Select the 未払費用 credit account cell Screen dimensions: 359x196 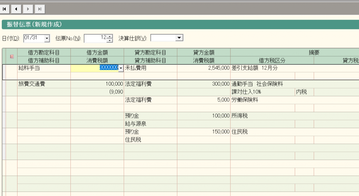click(x=150, y=68)
